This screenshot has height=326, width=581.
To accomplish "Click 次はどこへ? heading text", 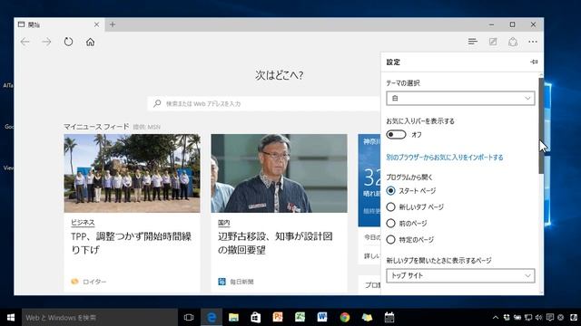I will [279, 75].
